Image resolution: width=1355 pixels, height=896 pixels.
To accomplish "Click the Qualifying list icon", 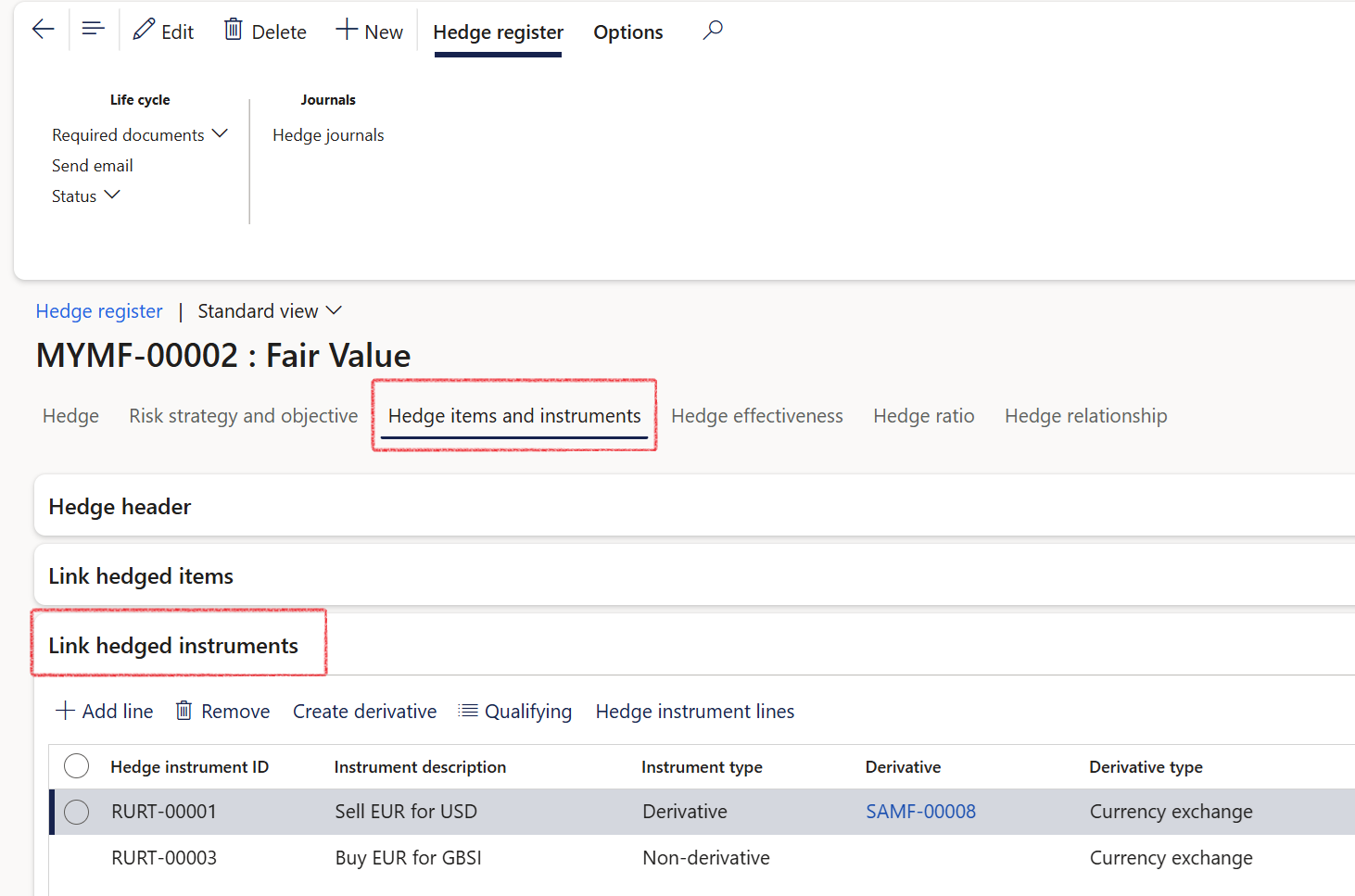I will 468,711.
